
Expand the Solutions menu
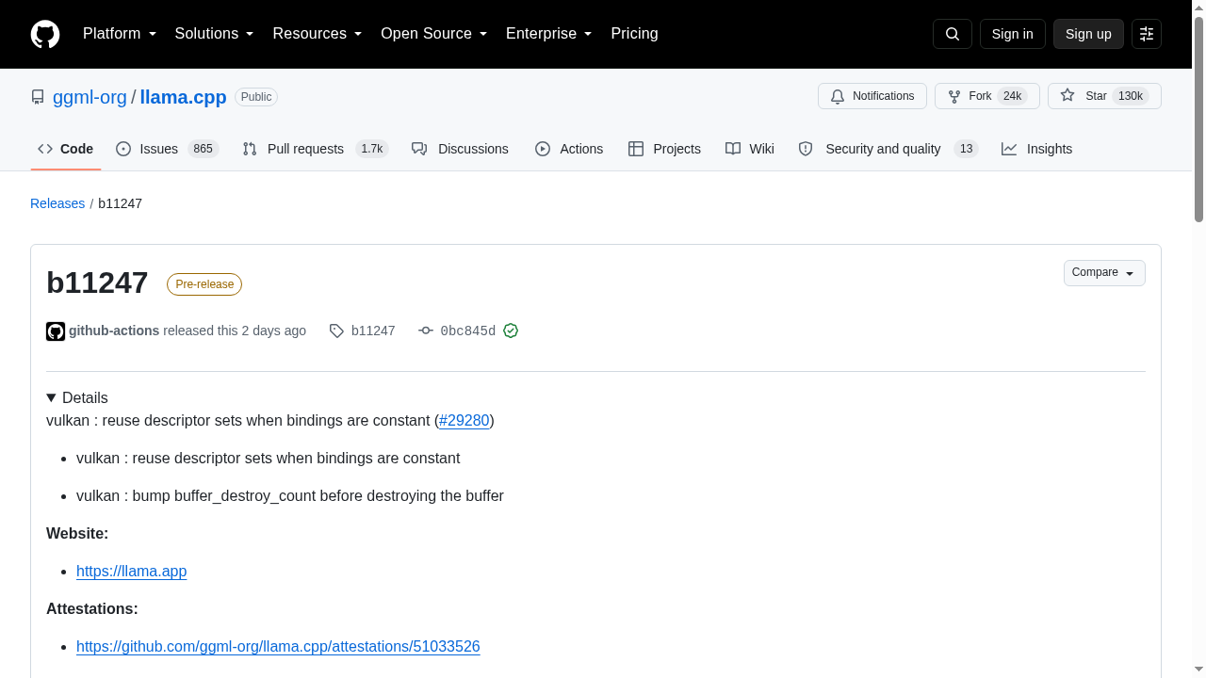[x=215, y=34]
